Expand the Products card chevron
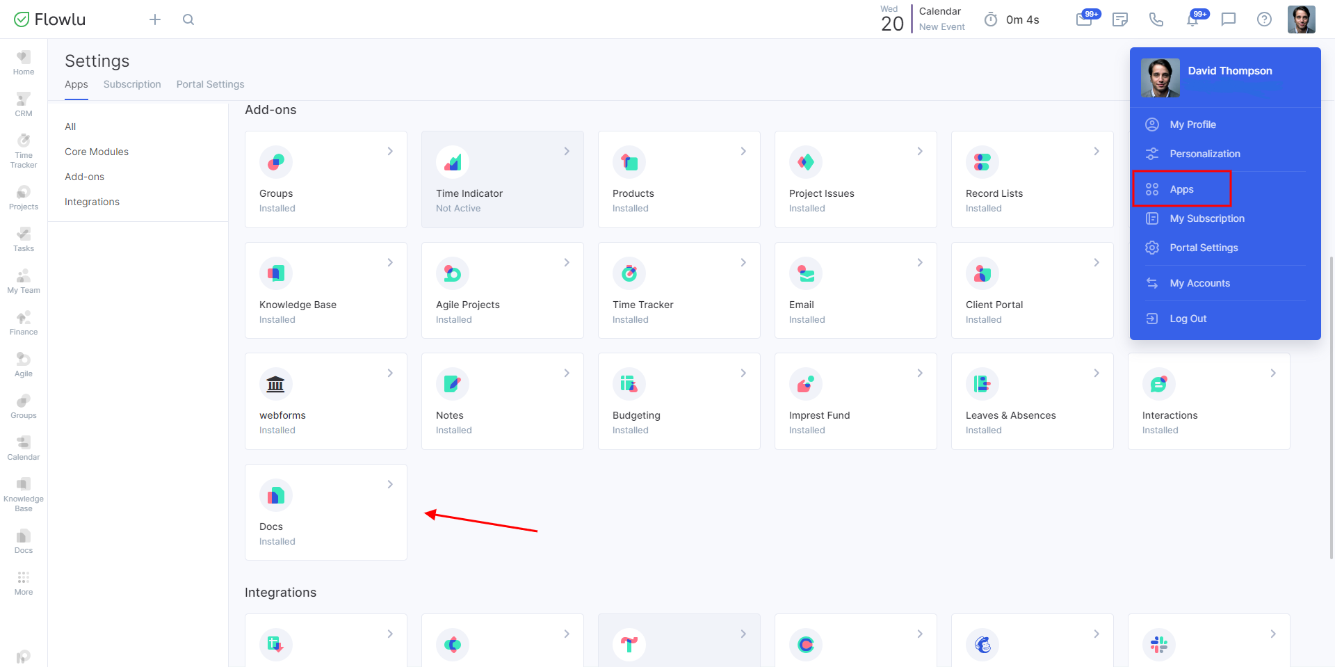Screen dimensions: 1335x667 pyautogui.click(x=743, y=151)
